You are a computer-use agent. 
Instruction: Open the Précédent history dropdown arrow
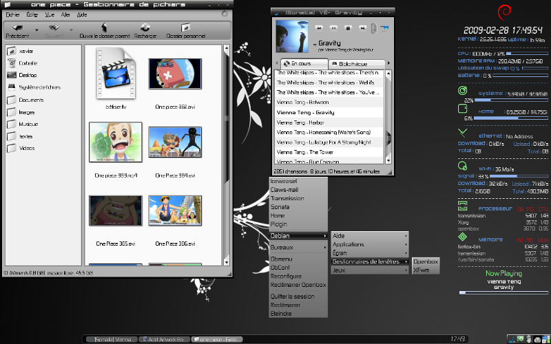(37, 30)
